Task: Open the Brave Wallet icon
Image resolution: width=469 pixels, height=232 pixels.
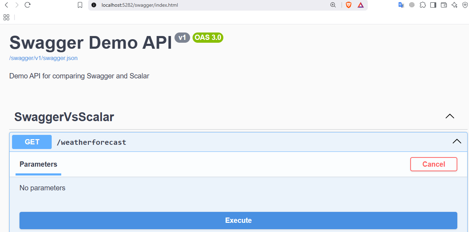Action: (444, 5)
